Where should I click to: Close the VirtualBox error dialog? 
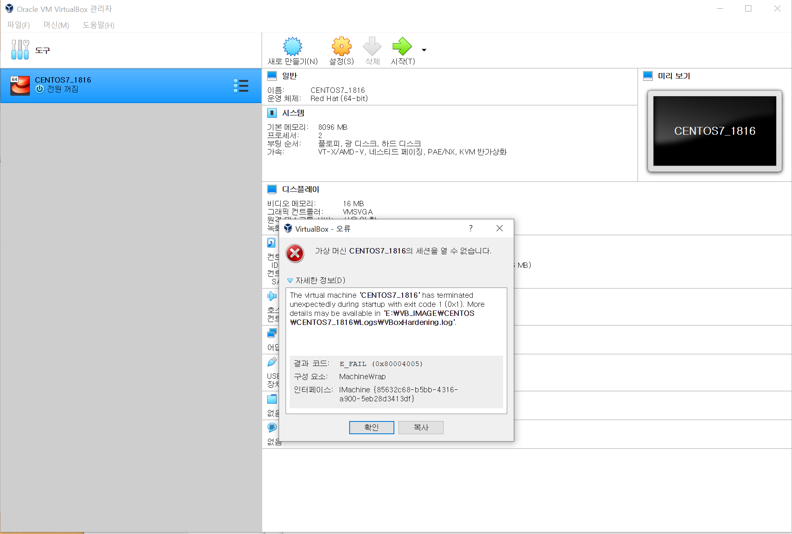(x=499, y=228)
